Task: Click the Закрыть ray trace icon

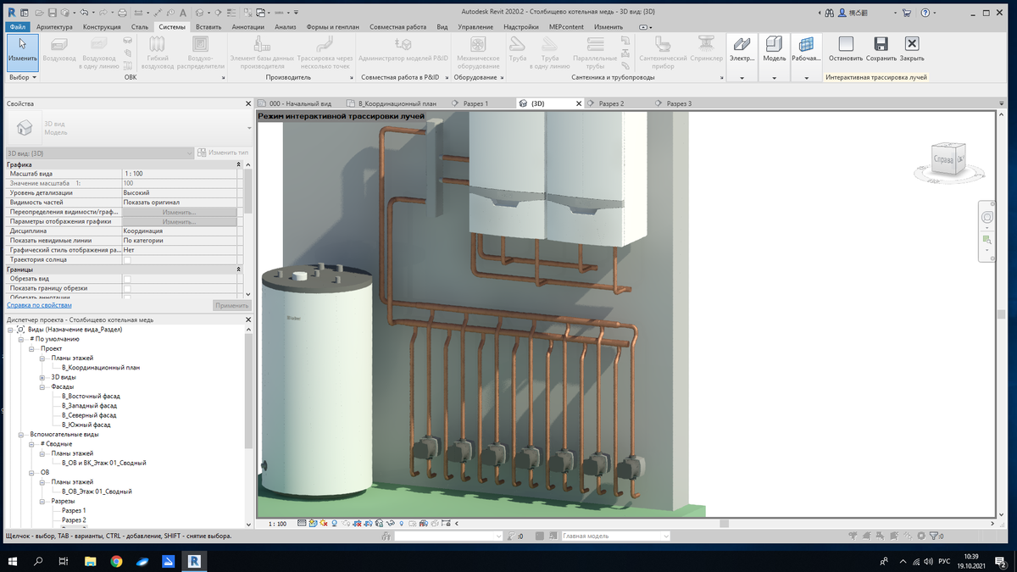Action: [912, 49]
